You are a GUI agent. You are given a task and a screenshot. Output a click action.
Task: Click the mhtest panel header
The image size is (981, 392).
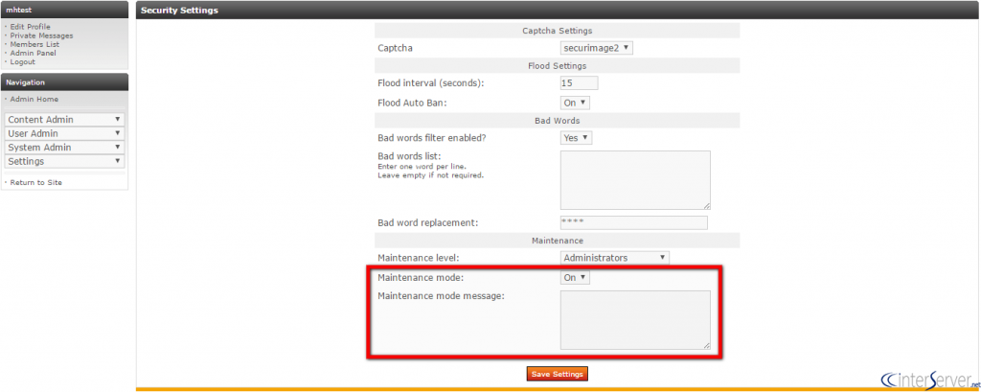(64, 10)
